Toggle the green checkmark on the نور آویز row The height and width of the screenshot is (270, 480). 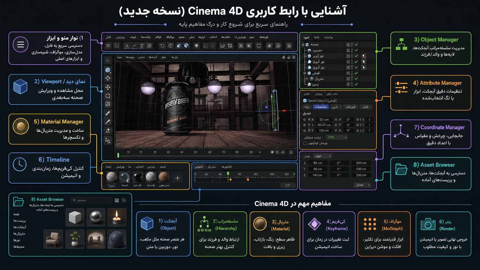coord(356,56)
